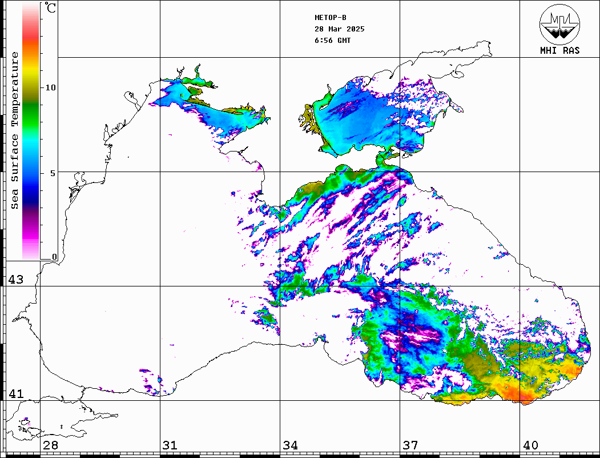Click the temperature color scale bar

point(31,131)
